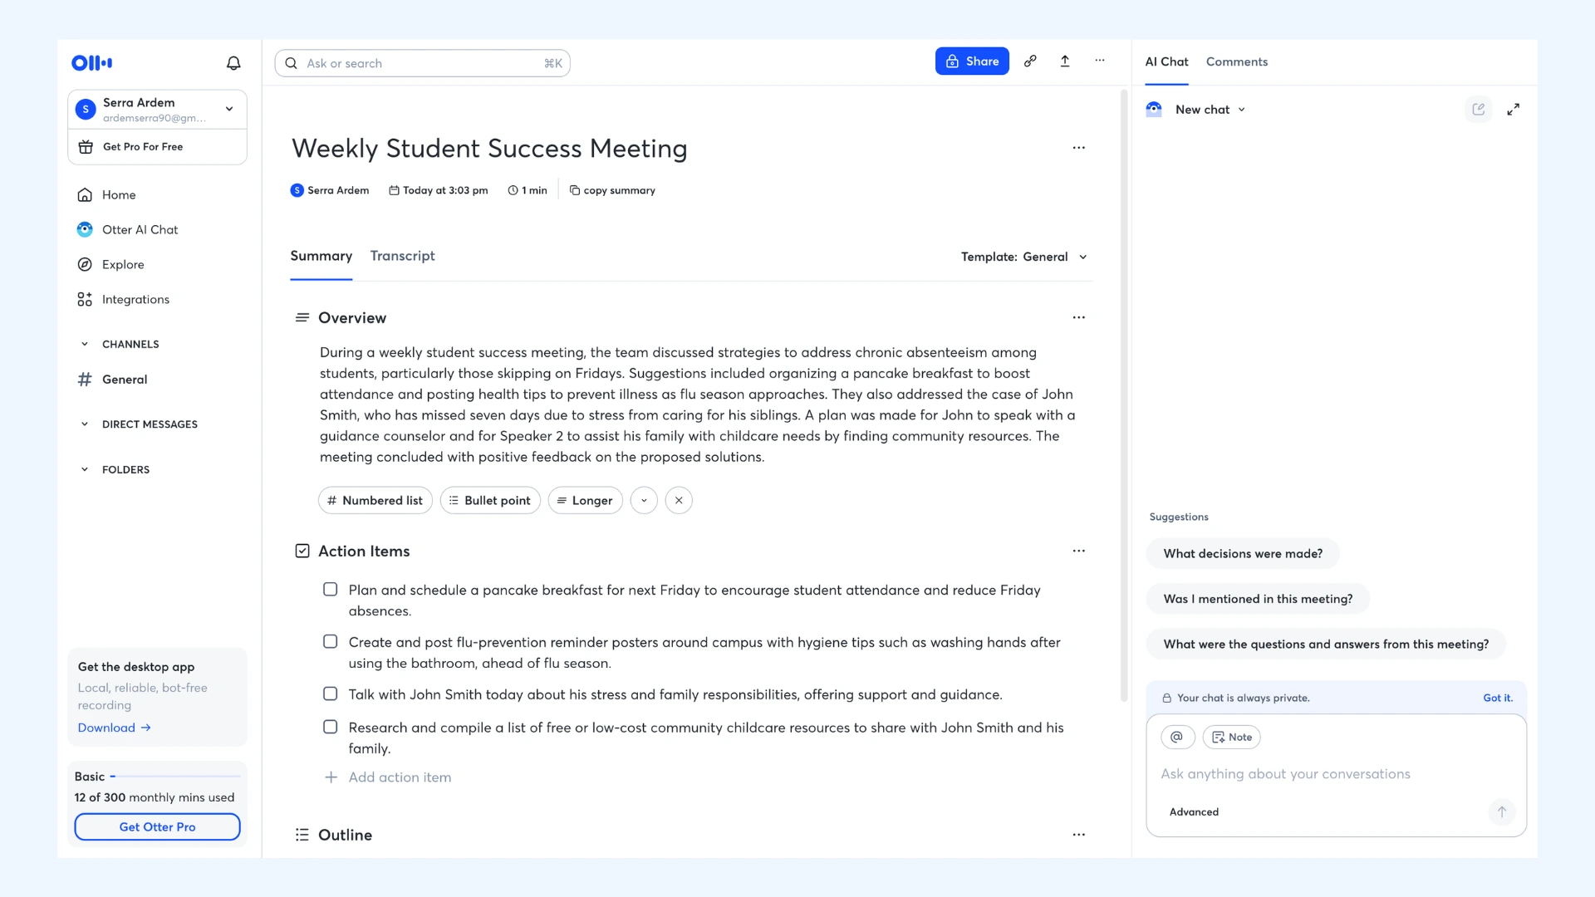
Task: Click the plus icon to add action item
Action: point(331,777)
